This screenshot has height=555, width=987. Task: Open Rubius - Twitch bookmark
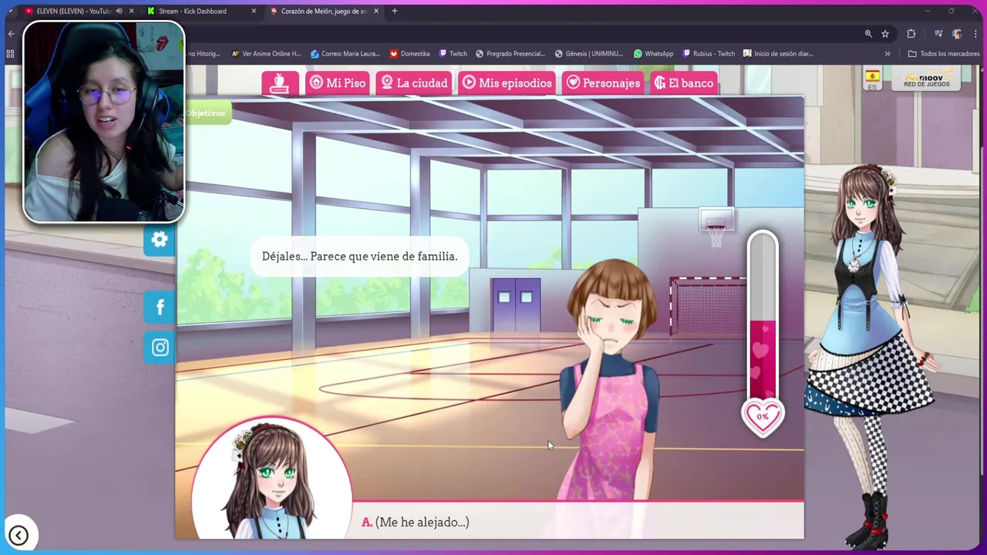coord(709,53)
